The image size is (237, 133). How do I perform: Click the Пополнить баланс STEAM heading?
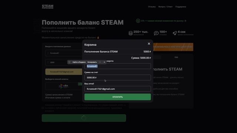coord(83,23)
